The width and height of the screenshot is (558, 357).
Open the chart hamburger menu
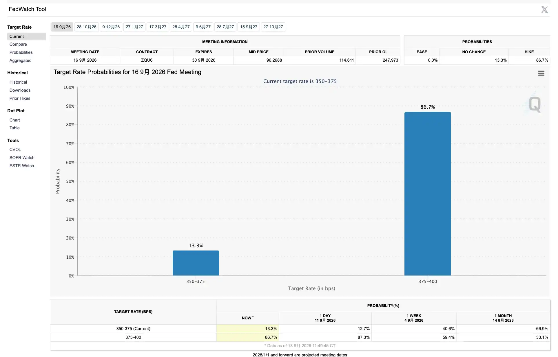541,73
